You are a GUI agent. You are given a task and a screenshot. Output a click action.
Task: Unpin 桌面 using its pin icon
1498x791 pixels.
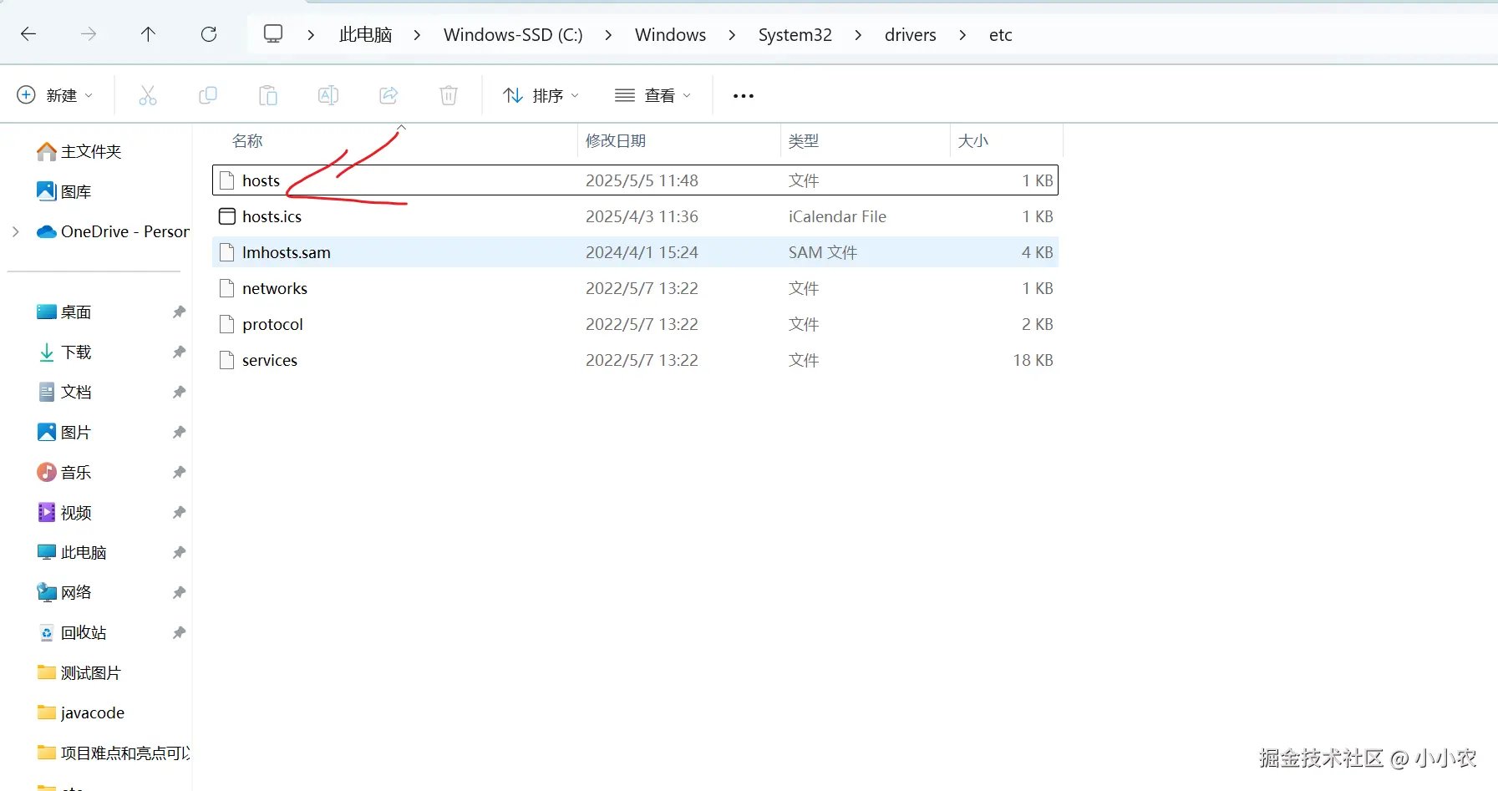pyautogui.click(x=179, y=312)
